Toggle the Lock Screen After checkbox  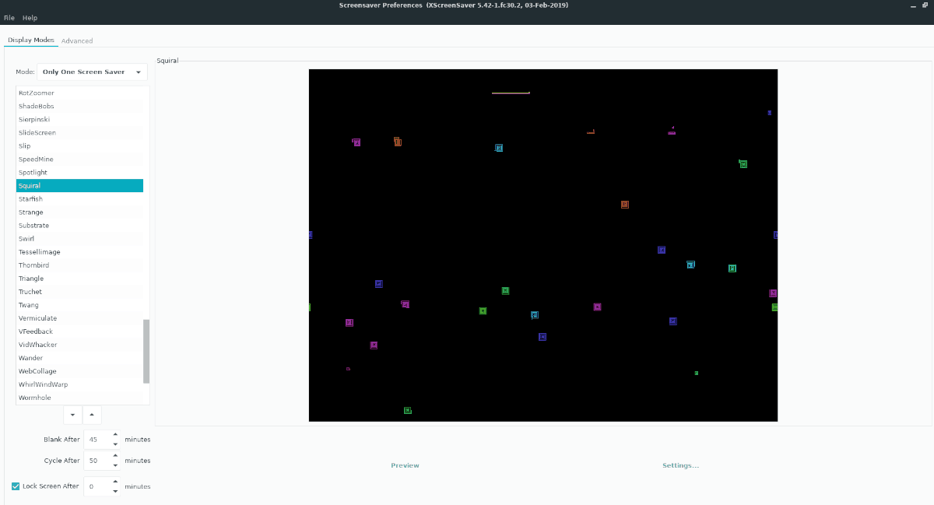(x=16, y=486)
